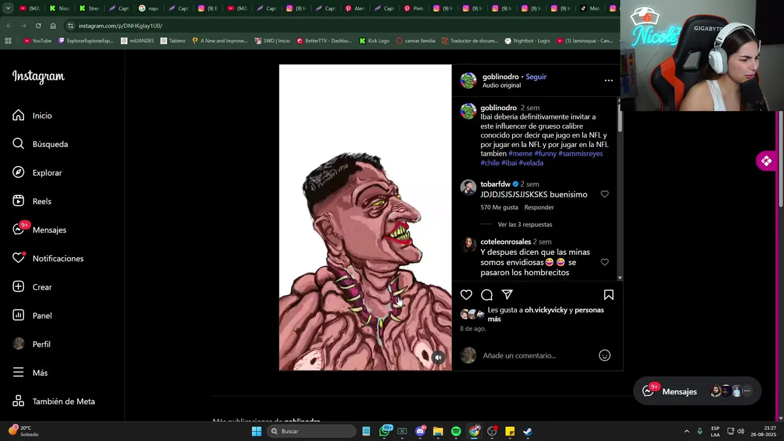Open the Inicio home icon in Instagram sidebar

(x=18, y=115)
